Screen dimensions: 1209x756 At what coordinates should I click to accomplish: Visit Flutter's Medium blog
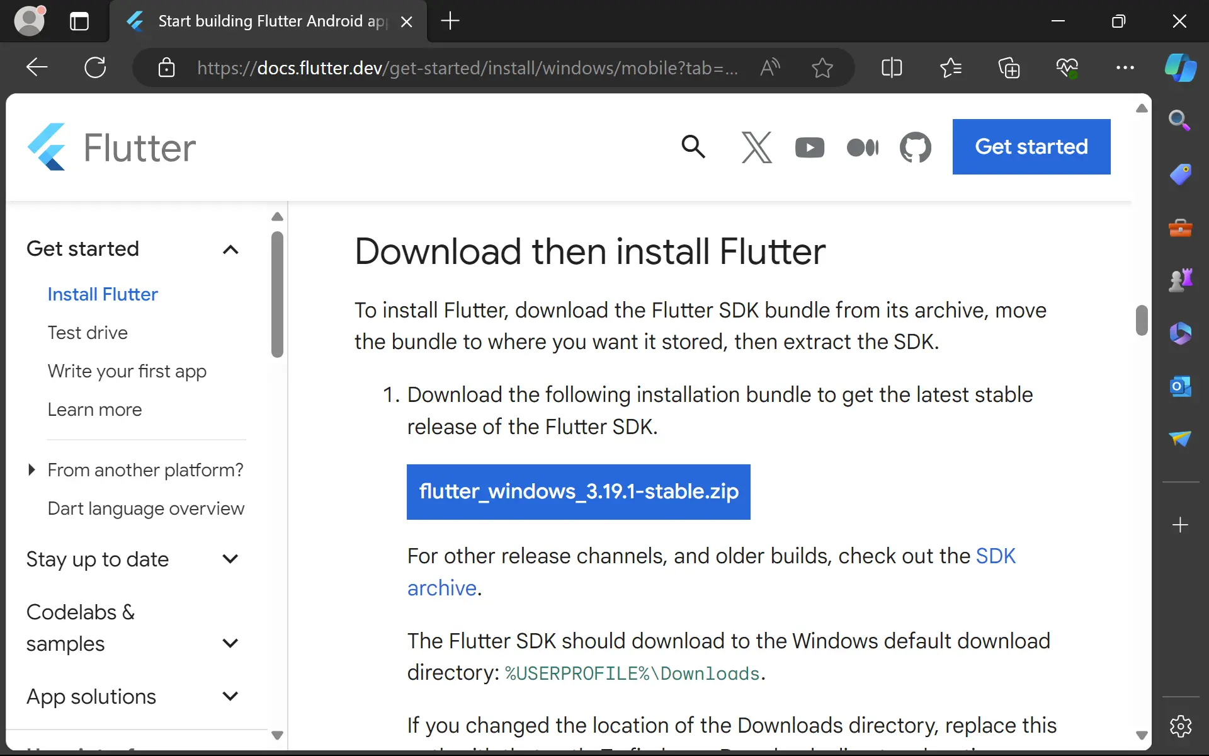(x=863, y=147)
